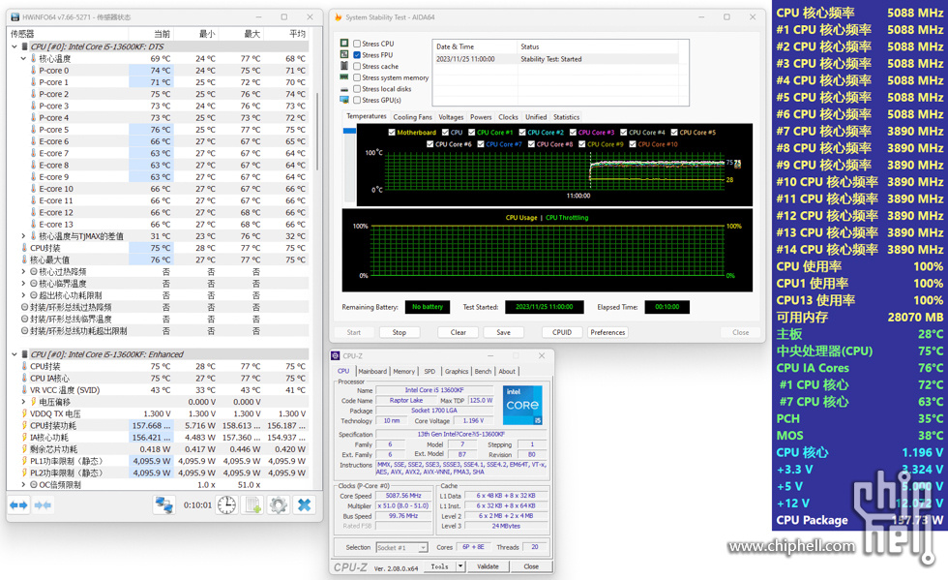Open the Bench tab in CPU-Z
This screenshot has height=580, width=948.
pos(483,371)
